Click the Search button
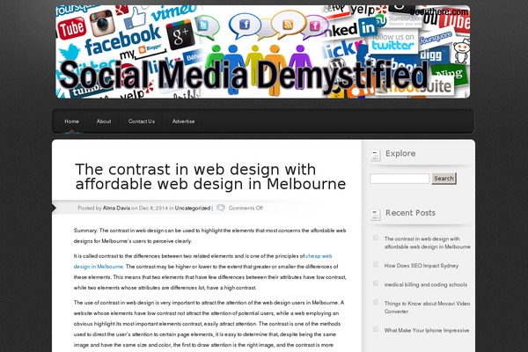This screenshot has width=528, height=352. (x=444, y=179)
